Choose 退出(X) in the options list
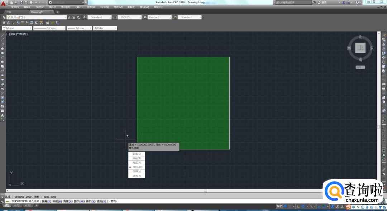Viewport: 387px width, 211px height. [x=137, y=176]
